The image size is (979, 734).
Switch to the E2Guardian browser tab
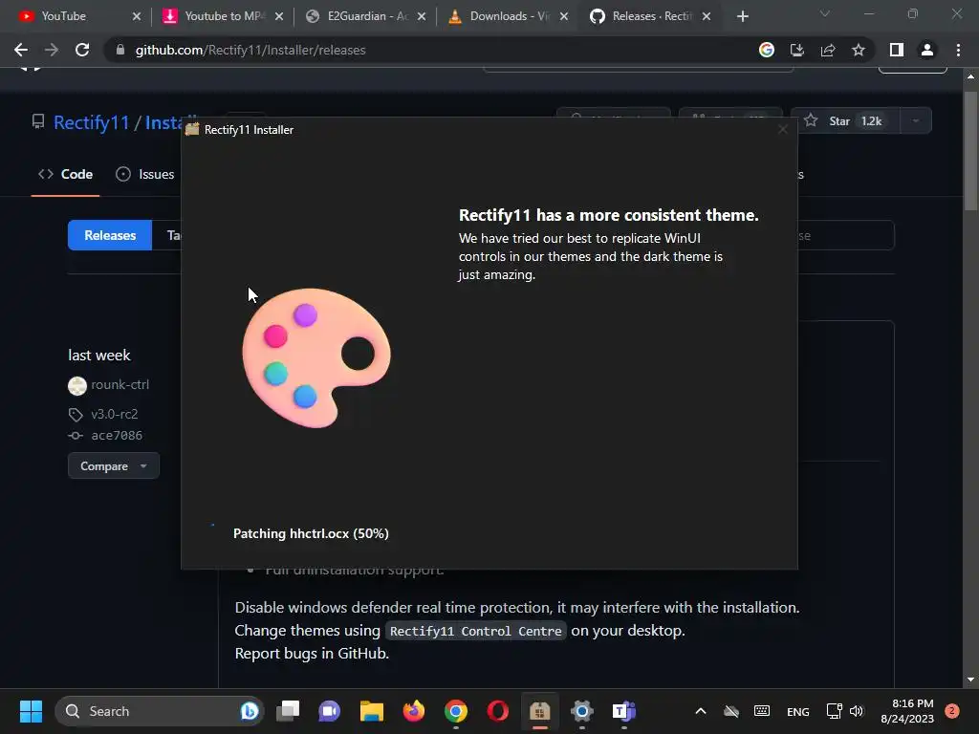[x=359, y=16]
